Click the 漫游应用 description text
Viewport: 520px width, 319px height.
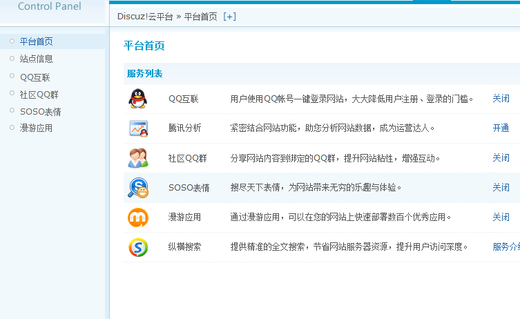pyautogui.click(x=340, y=217)
